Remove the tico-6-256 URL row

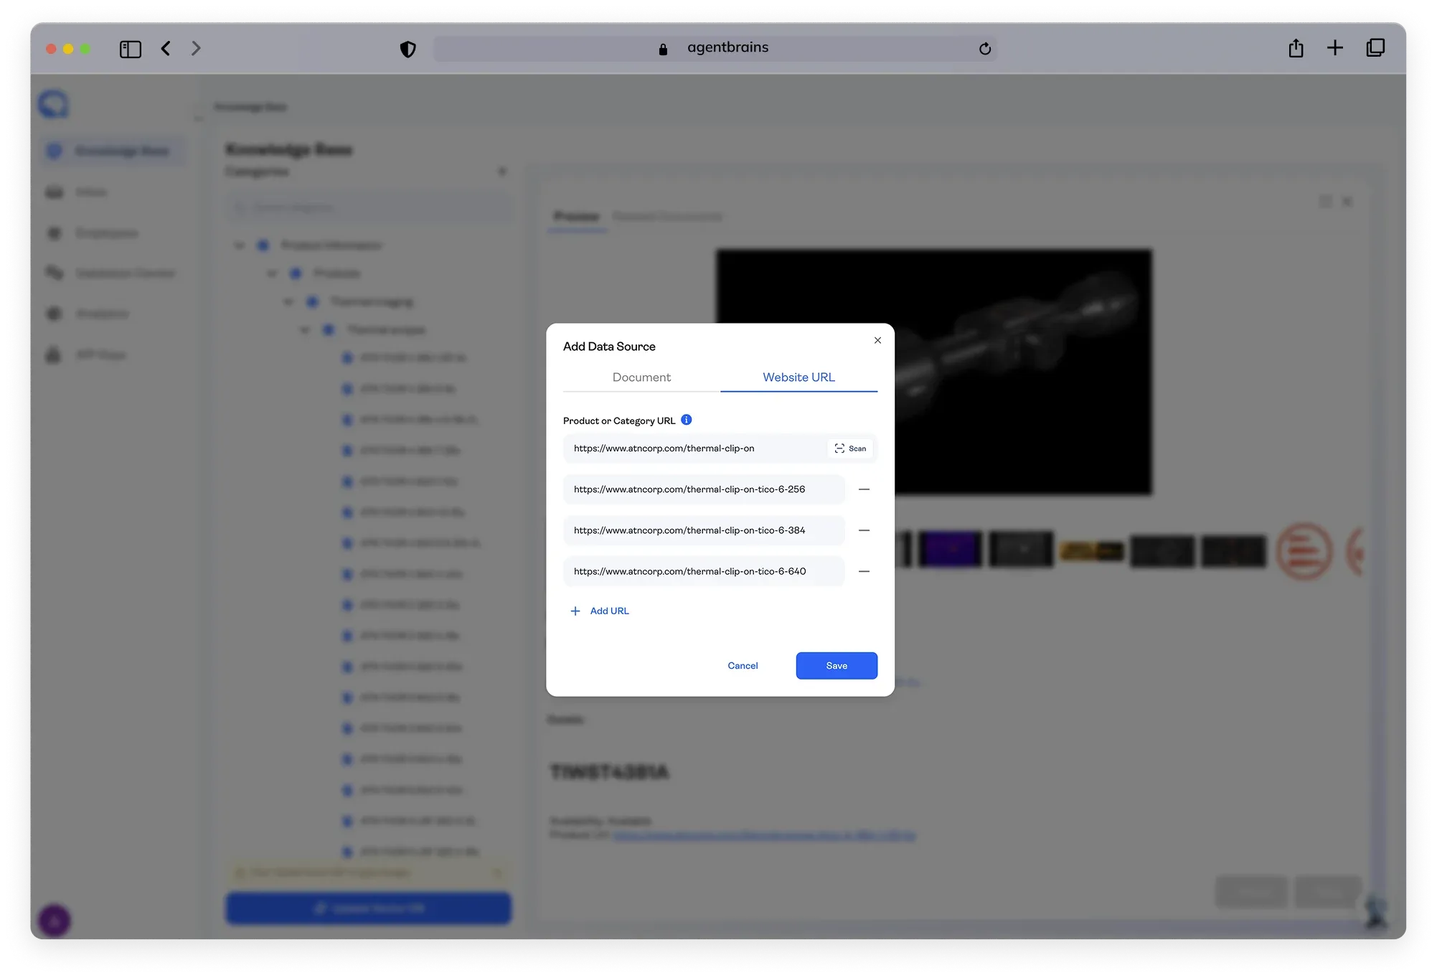coord(864,489)
